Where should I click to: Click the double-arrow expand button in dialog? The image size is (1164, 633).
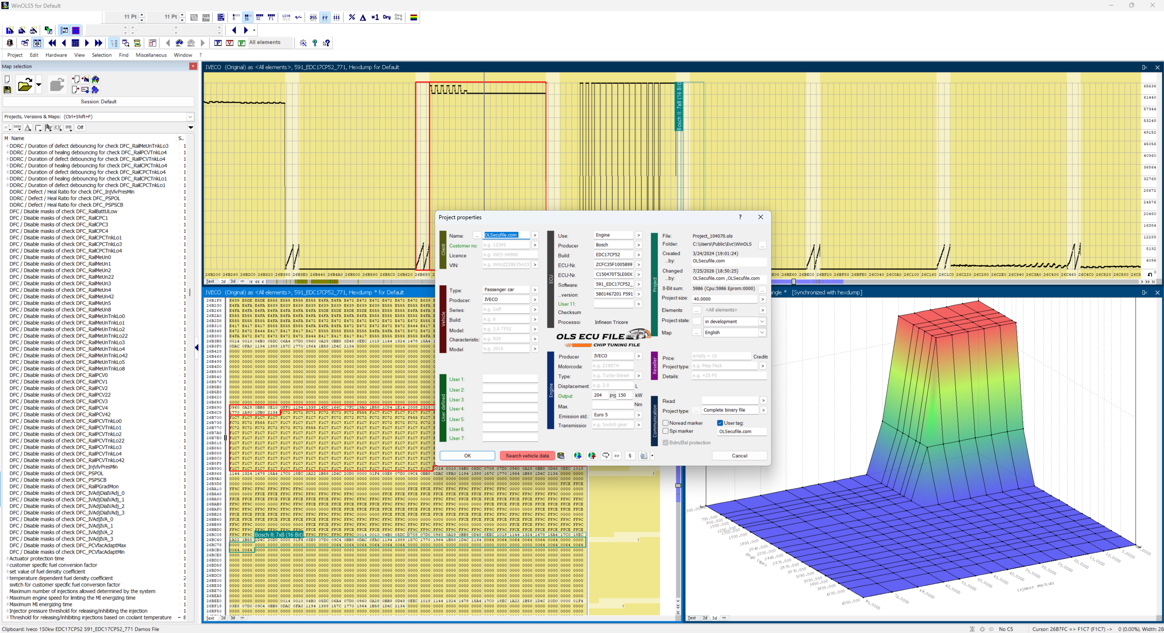[617, 456]
